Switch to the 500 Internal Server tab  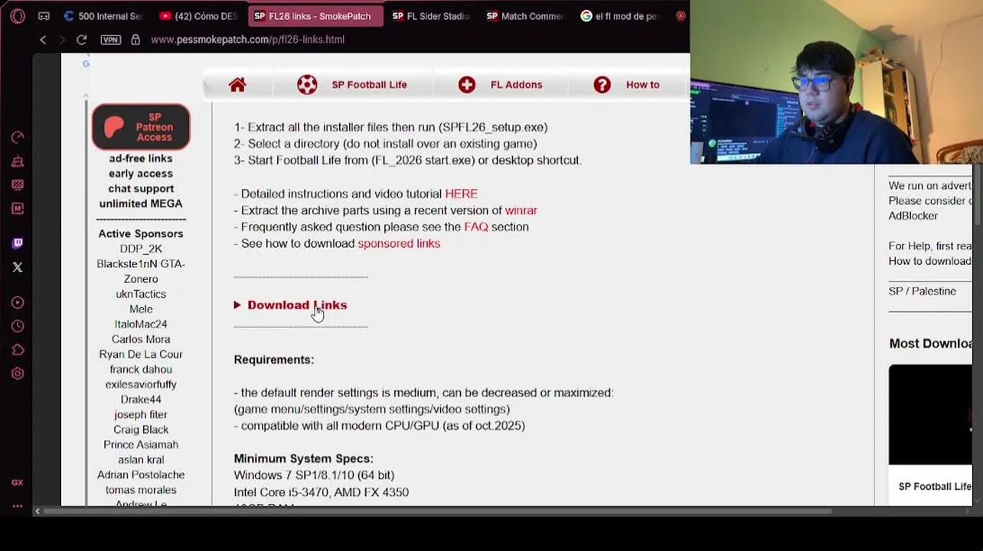point(103,16)
